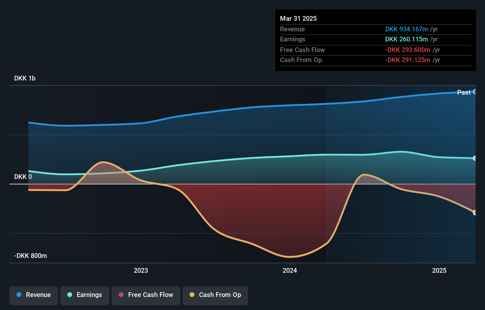The image size is (485, 310).
Task: Click the 2025 axis label
Action: [x=439, y=270]
